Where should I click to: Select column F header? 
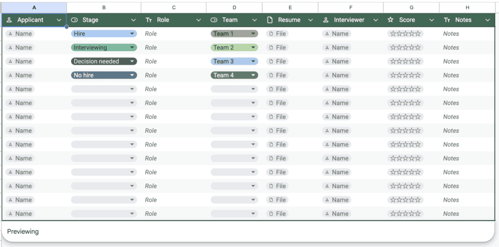(x=351, y=7)
